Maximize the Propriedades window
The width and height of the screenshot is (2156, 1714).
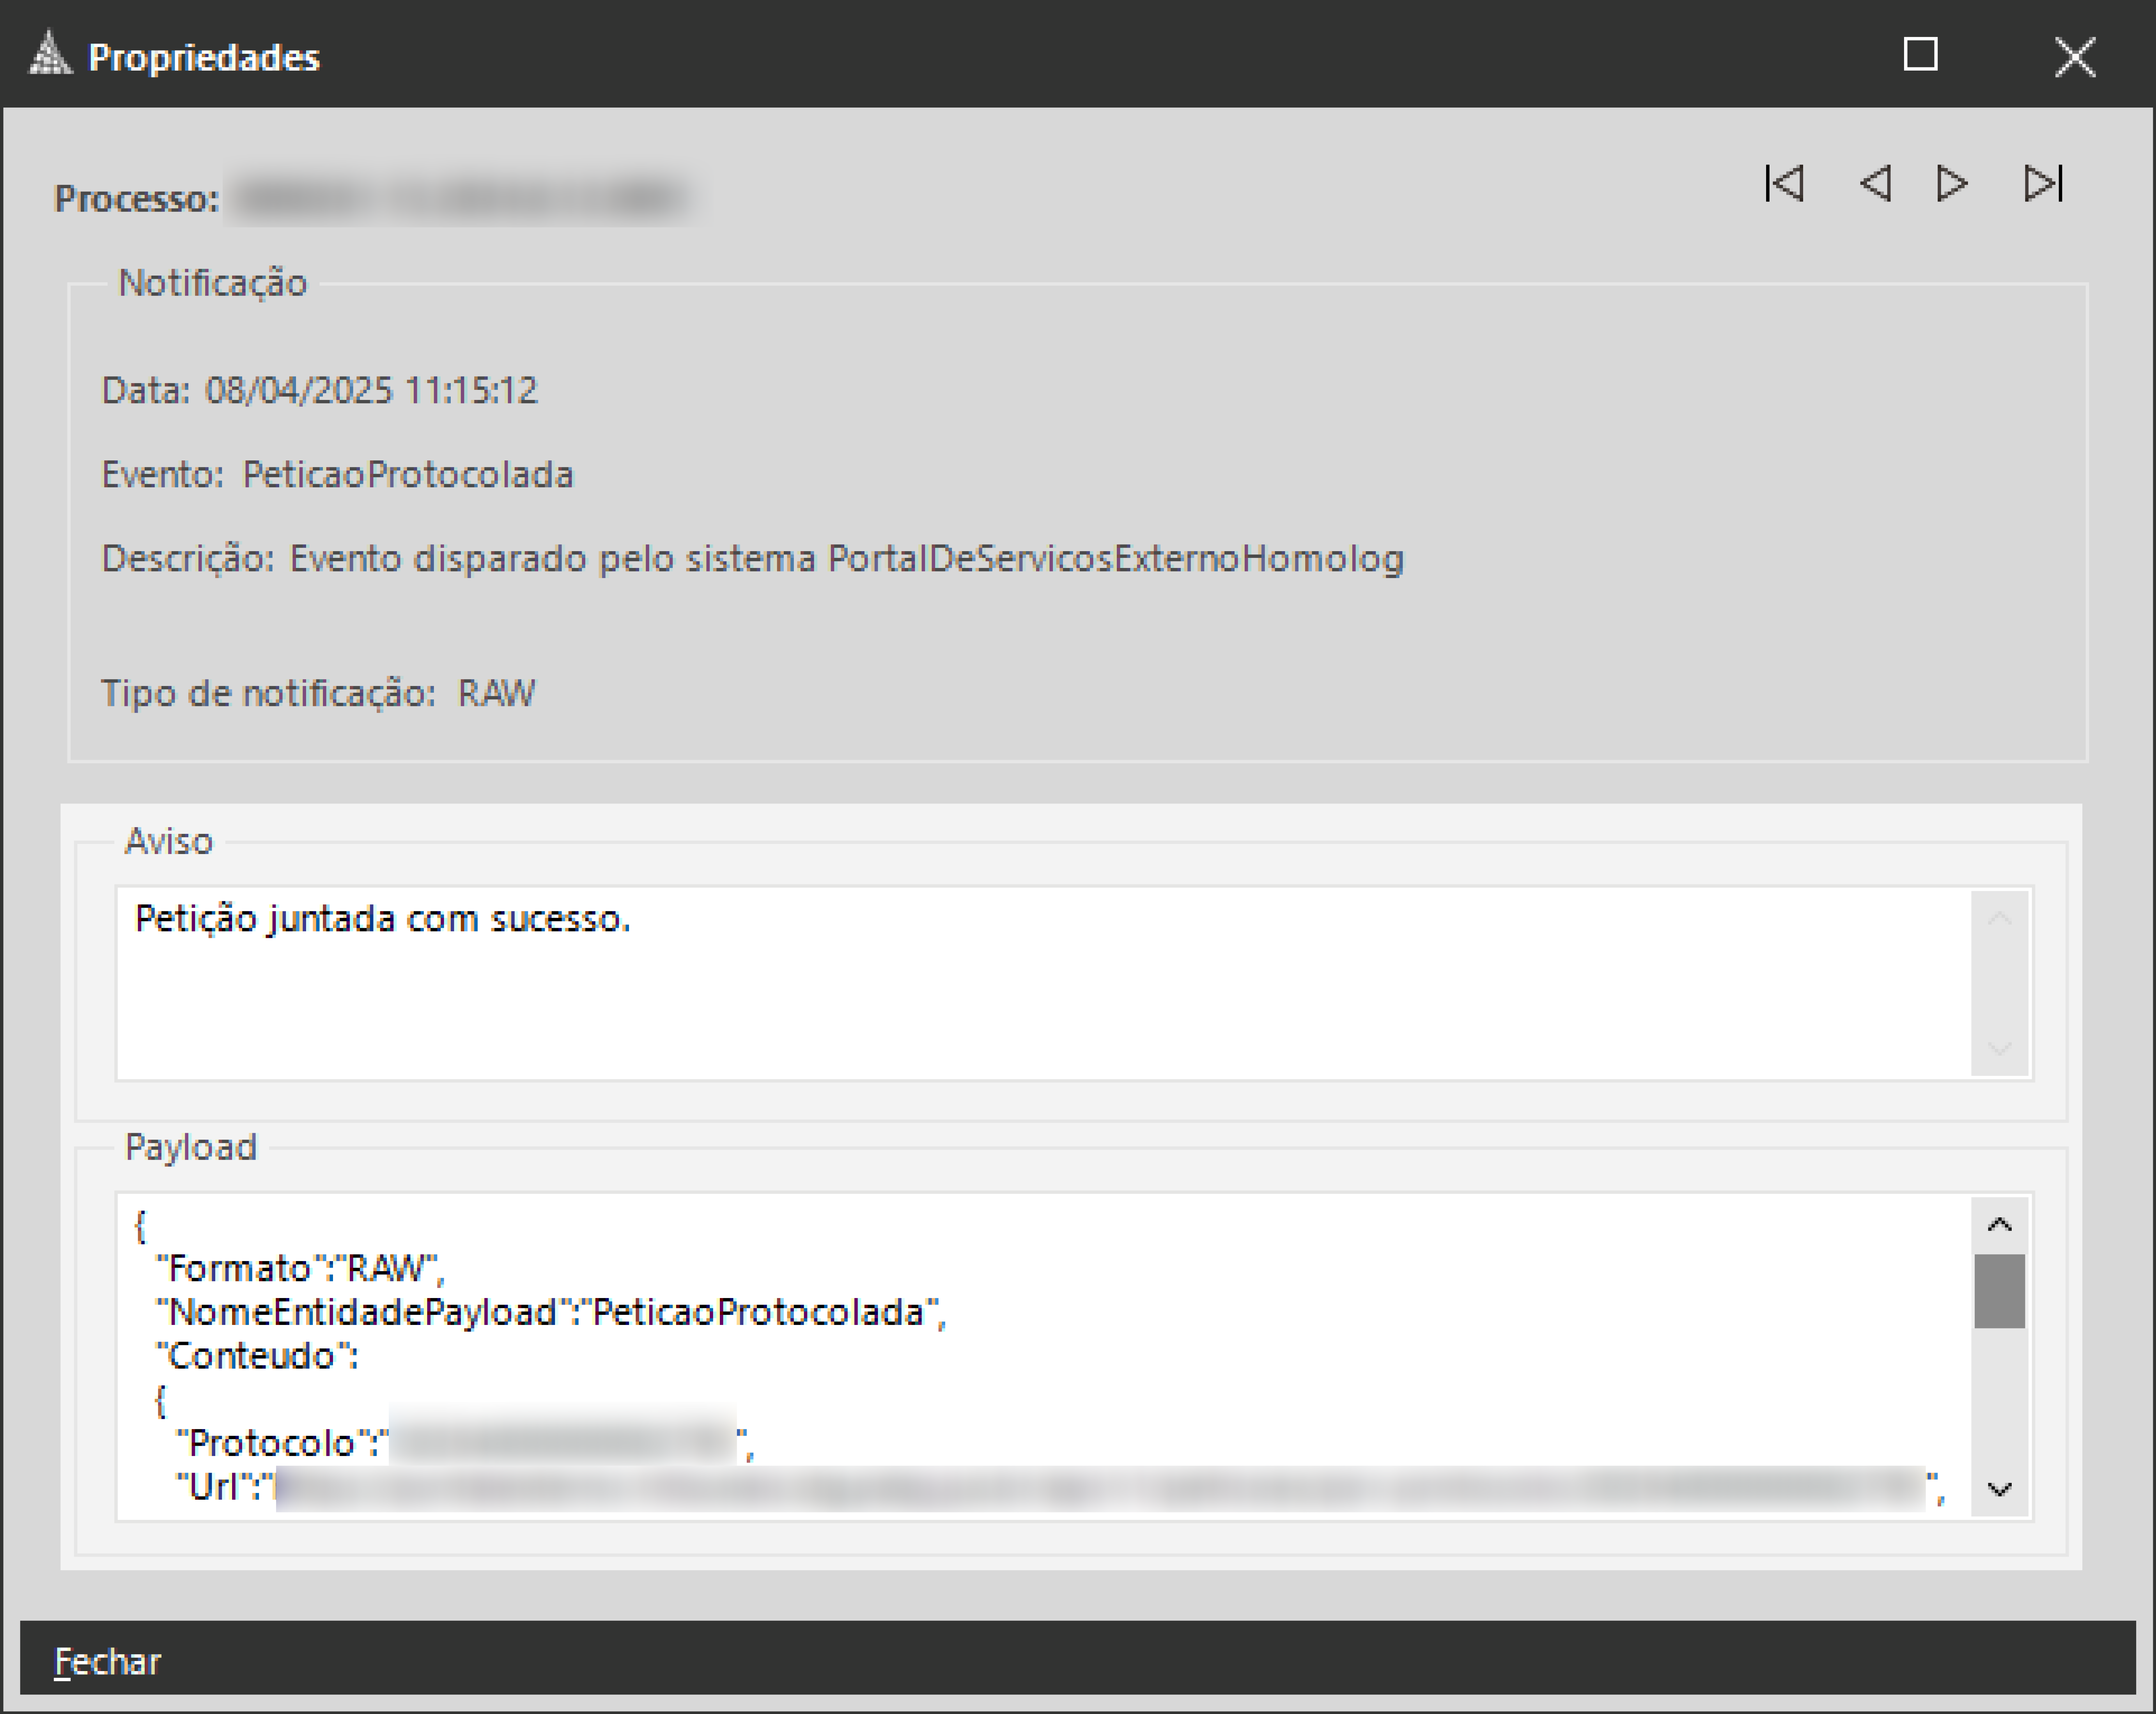1920,54
